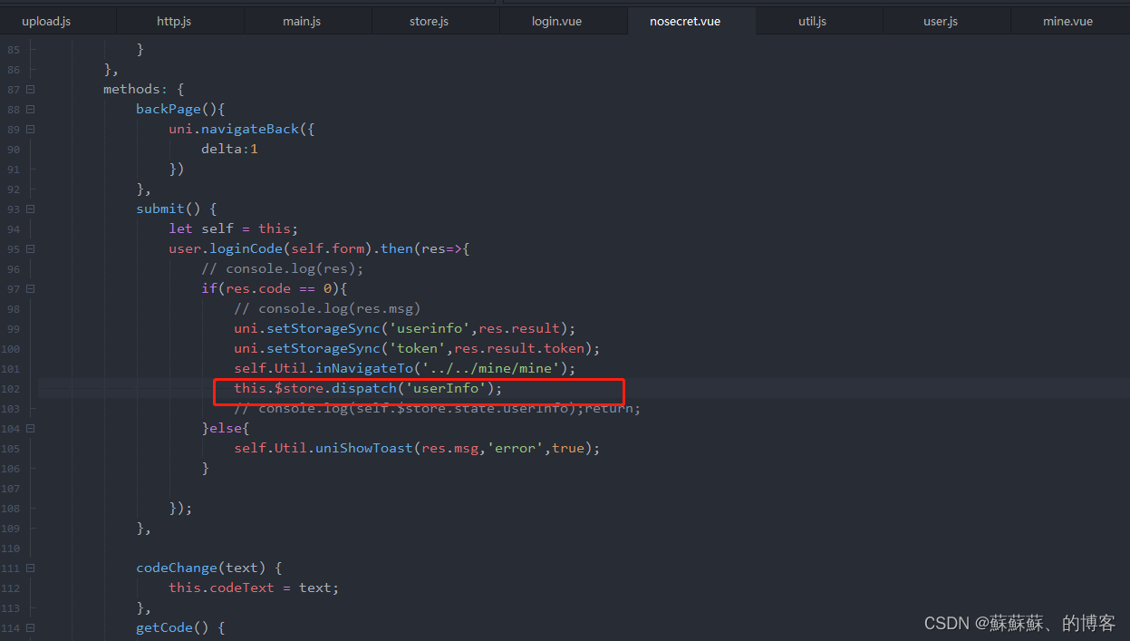Viewport: 1130px width, 641px height.
Task: Click the 'let self = this;' statement
Action: pos(233,228)
